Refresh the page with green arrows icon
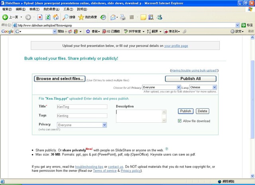Image resolution: width=255 pixels, height=185 pixels. pos(48,17)
